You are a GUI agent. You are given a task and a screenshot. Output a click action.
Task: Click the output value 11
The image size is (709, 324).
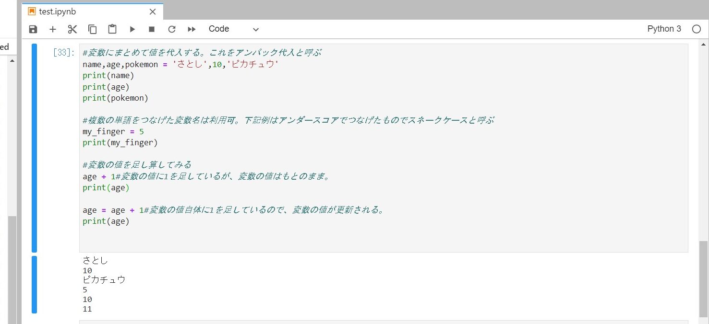coord(87,309)
